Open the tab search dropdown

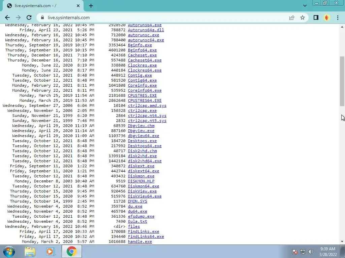click(x=305, y=6)
